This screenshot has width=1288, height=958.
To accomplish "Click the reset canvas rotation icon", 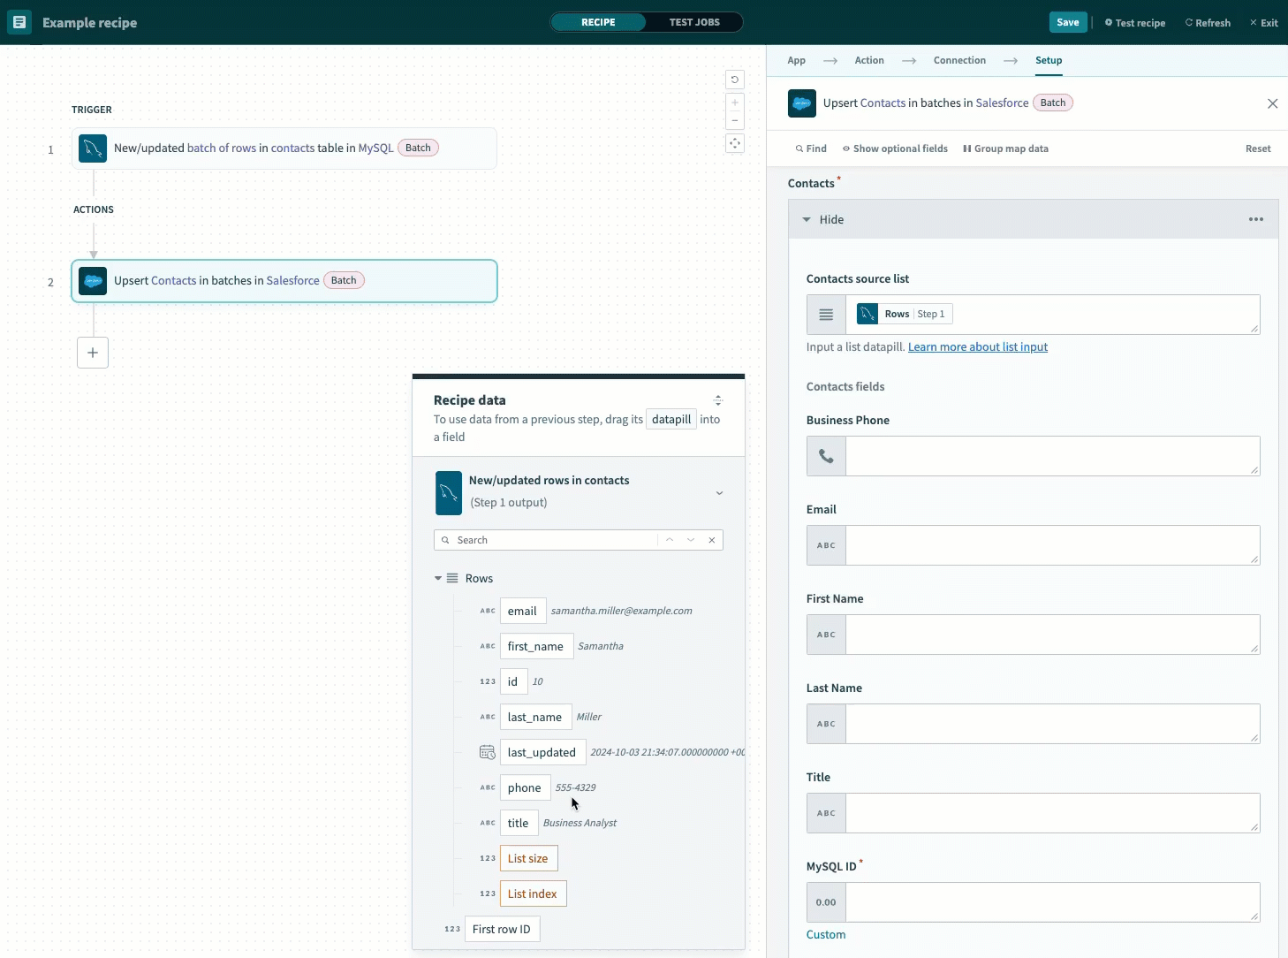I will 735,80.
